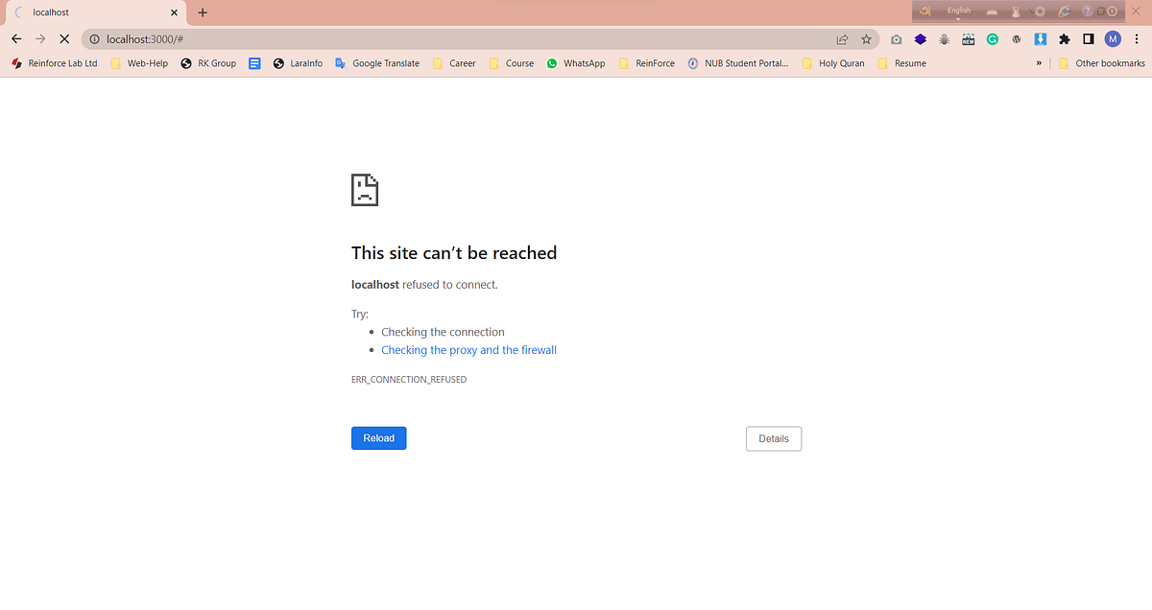
Task: Click the WordPress extension icon
Action: (1016, 39)
